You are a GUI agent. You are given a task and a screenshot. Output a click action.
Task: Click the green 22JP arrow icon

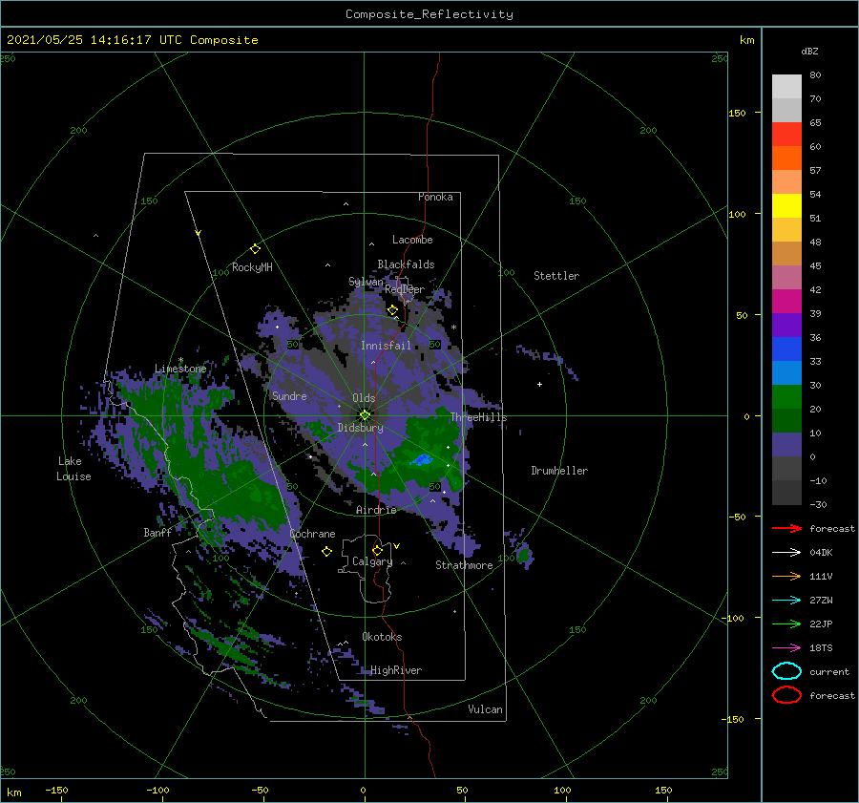click(786, 623)
